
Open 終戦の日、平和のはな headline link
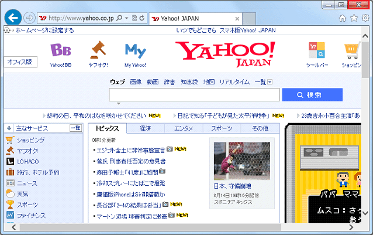click(x=96, y=116)
